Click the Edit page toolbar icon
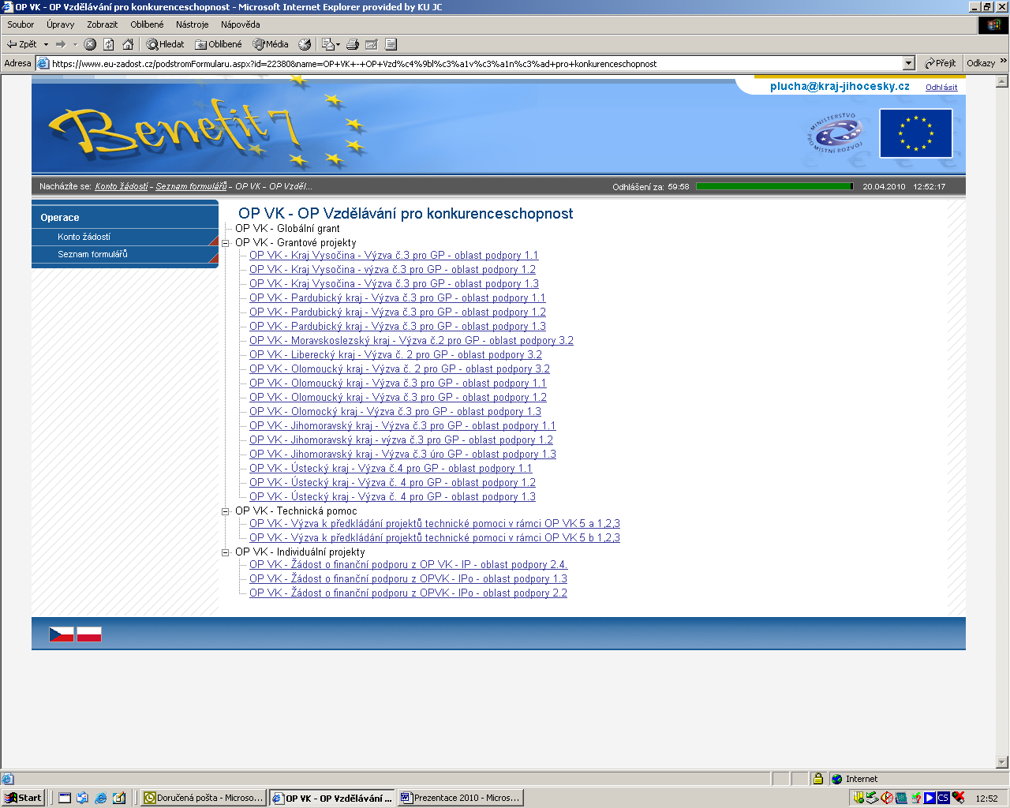Screen dimensions: 1010x808 coord(372,44)
